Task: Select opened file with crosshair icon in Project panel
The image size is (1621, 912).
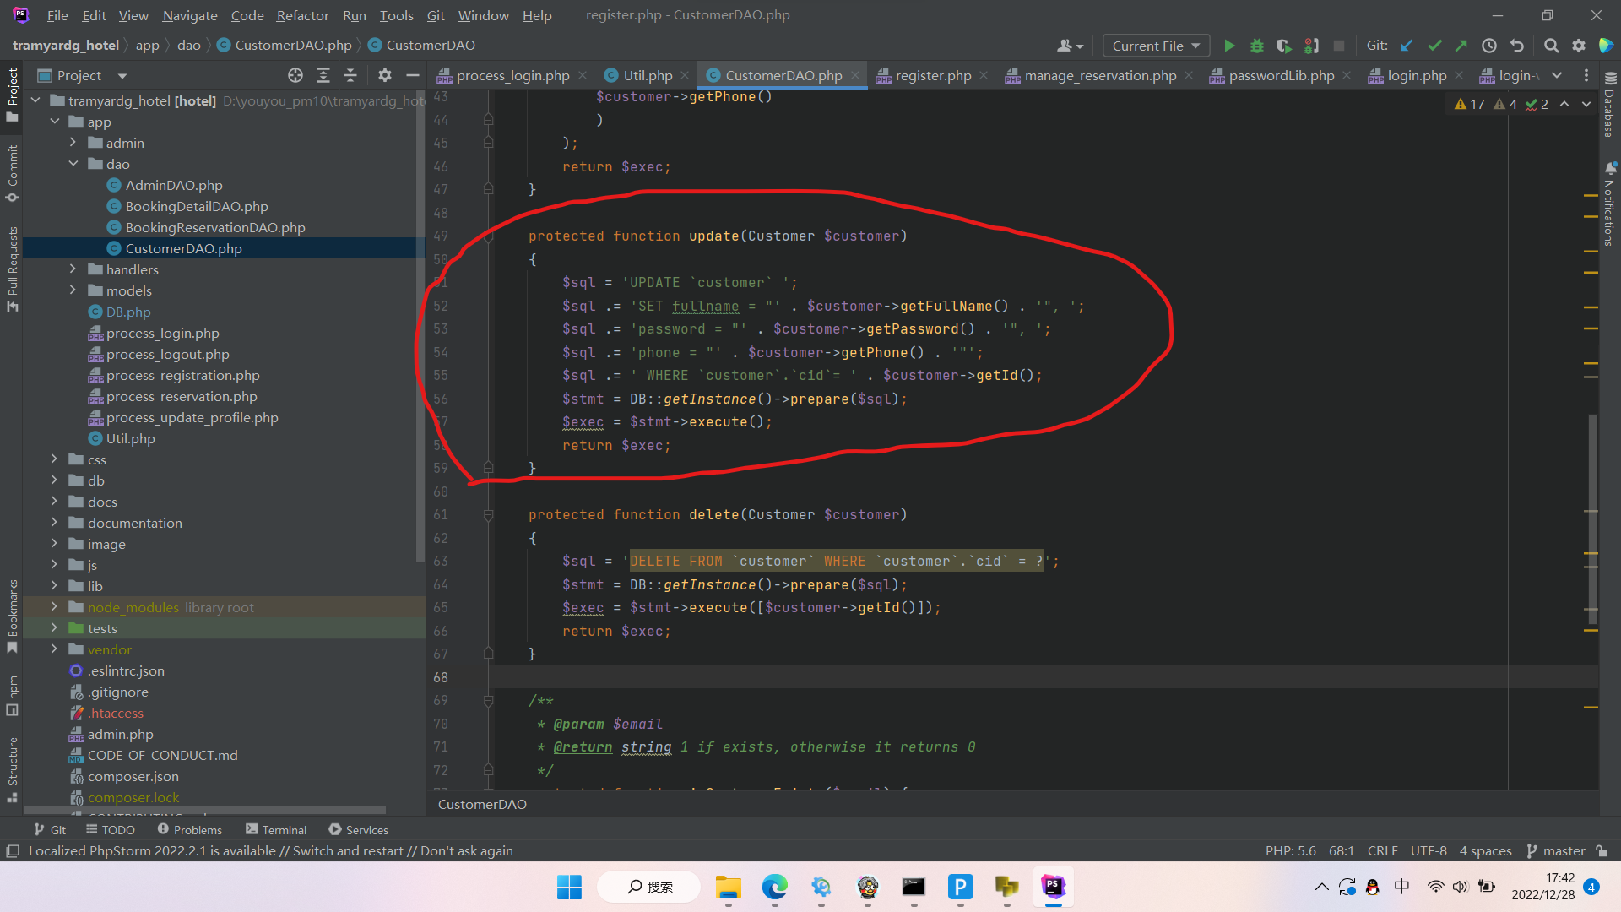Action: point(295,75)
